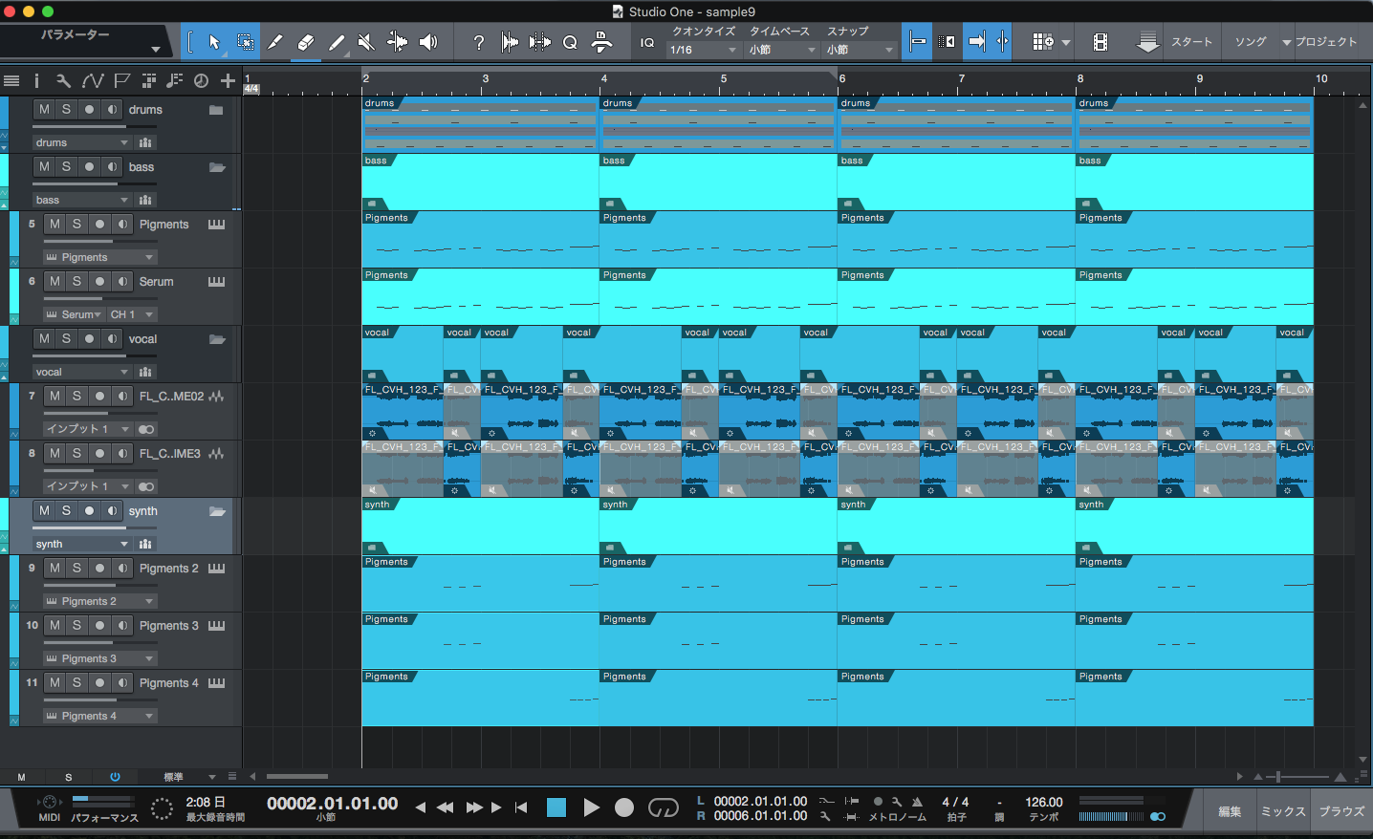Open Pigments instrument editor keyboard icon
This screenshot has height=839, width=1373.
coord(216,225)
